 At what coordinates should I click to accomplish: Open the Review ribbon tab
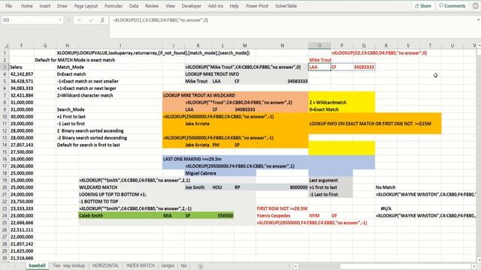point(152,6)
